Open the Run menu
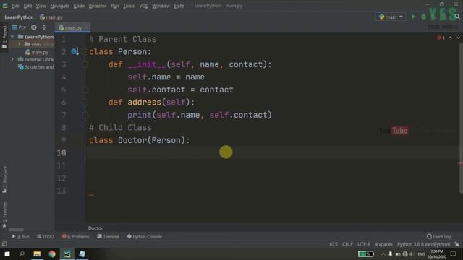The width and height of the screenshot is (463, 260). pos(115,6)
